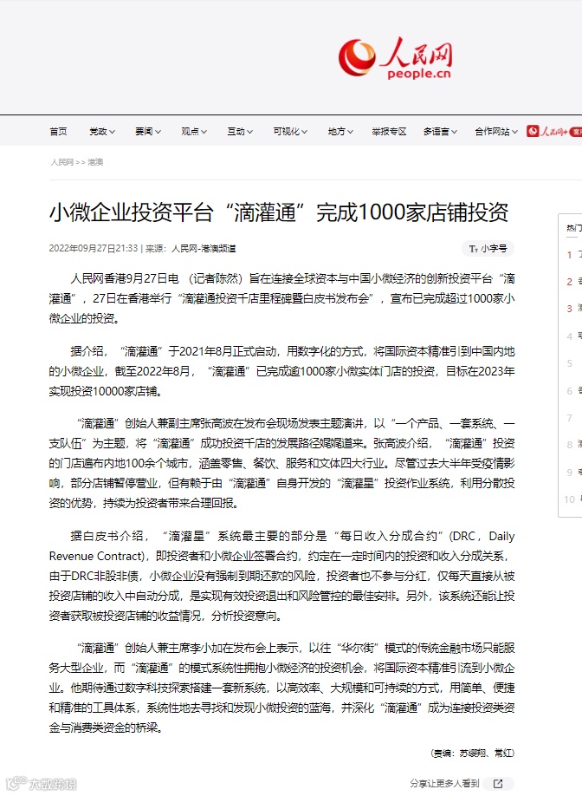Expand the 多语言 dropdown menu

440,132
